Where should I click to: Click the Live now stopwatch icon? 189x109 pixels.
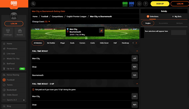point(4,54)
